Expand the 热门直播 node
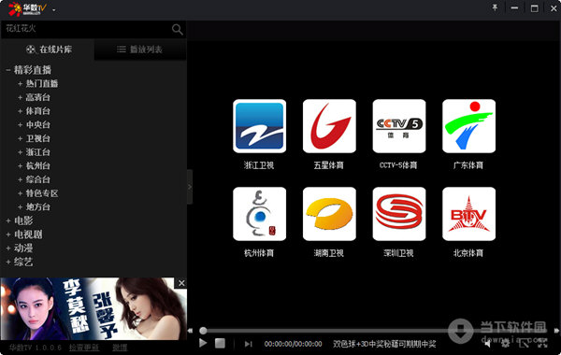The height and width of the screenshot is (355, 561). click(20, 84)
